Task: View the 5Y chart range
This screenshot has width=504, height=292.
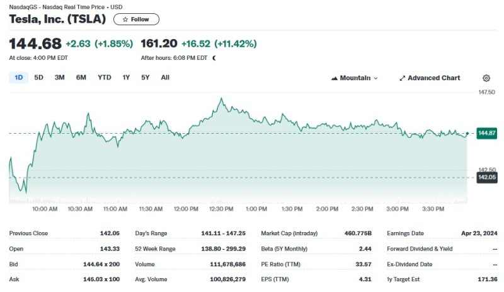Action: [x=146, y=78]
